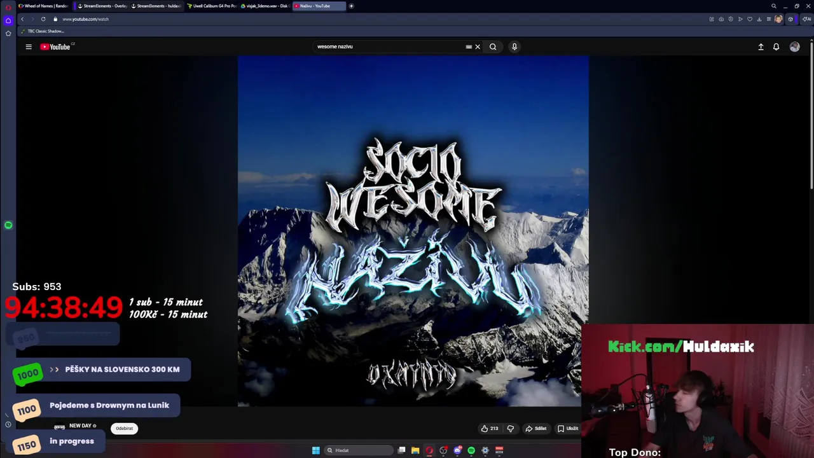The height and width of the screenshot is (458, 814).
Task: Open the snapshot camera icon in the toolbar
Action: point(721,19)
